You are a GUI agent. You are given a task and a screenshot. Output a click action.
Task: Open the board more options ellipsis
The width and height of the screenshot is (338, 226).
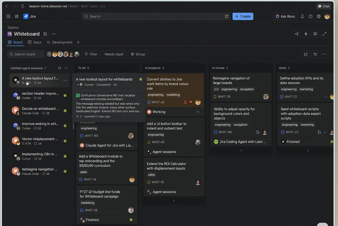coord(324,54)
